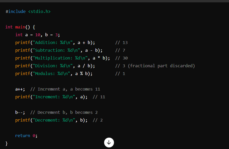This screenshot has width=229, height=149.
Task: Click the '// 13' comment
Action: coord(121,43)
